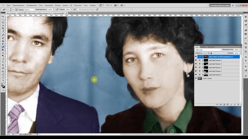Hide the Цветовой баланс 3 layer
The image size is (248, 139).
[196, 68]
